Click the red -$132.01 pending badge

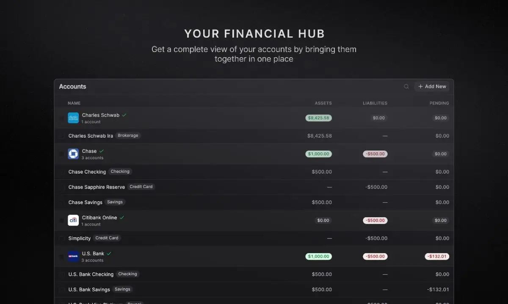(x=437, y=256)
